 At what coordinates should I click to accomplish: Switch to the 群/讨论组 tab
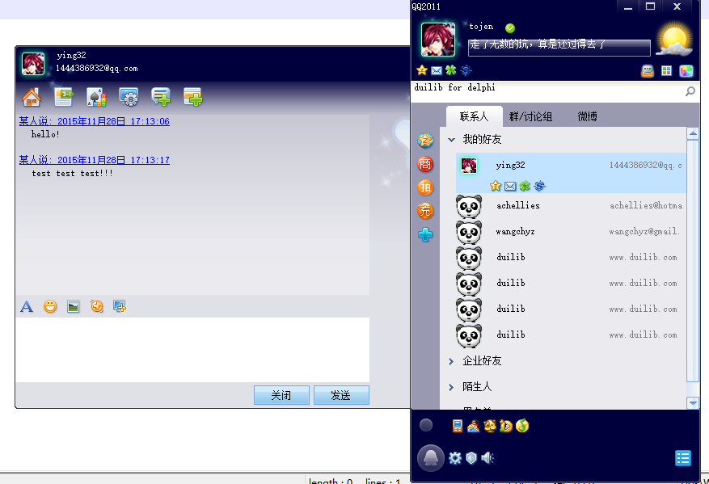[x=531, y=116]
